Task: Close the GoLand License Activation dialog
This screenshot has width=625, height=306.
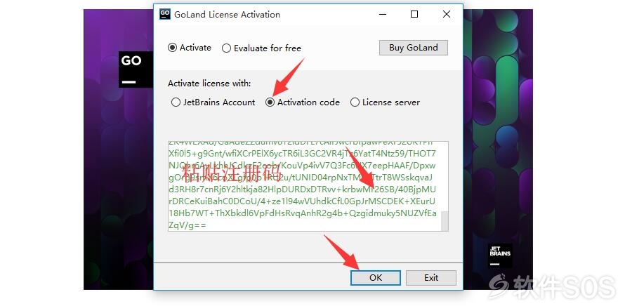Action: click(x=447, y=14)
